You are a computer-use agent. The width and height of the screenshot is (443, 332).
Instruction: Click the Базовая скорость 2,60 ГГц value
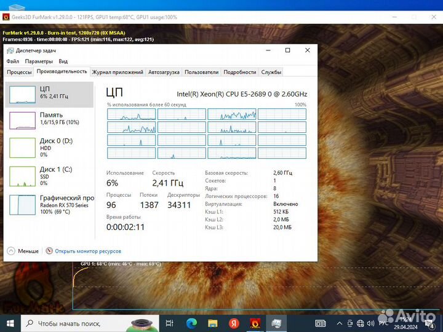click(x=283, y=173)
